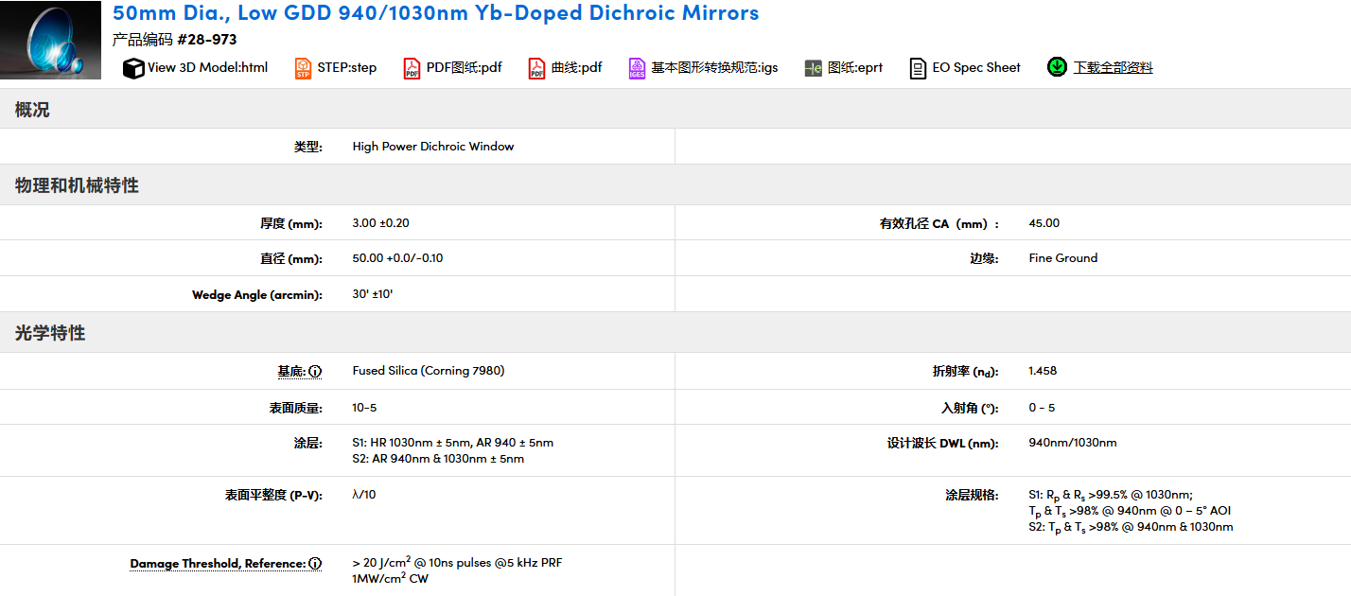This screenshot has width=1351, height=596.
Task: Click the 折射率 (nd) label
Action: [966, 372]
